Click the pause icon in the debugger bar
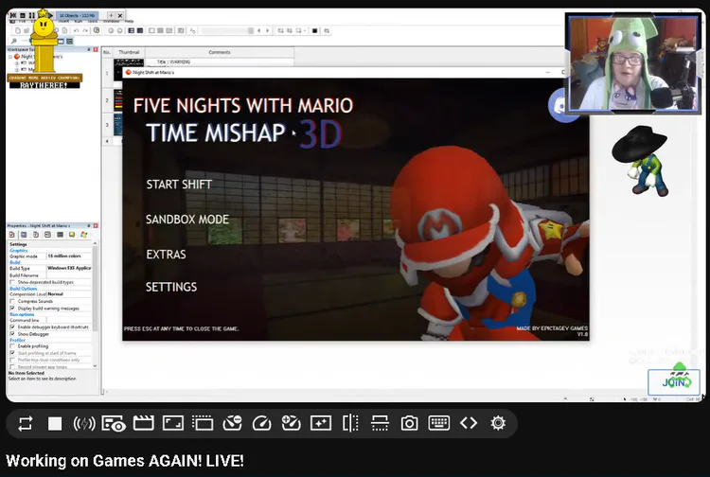 coord(31,15)
